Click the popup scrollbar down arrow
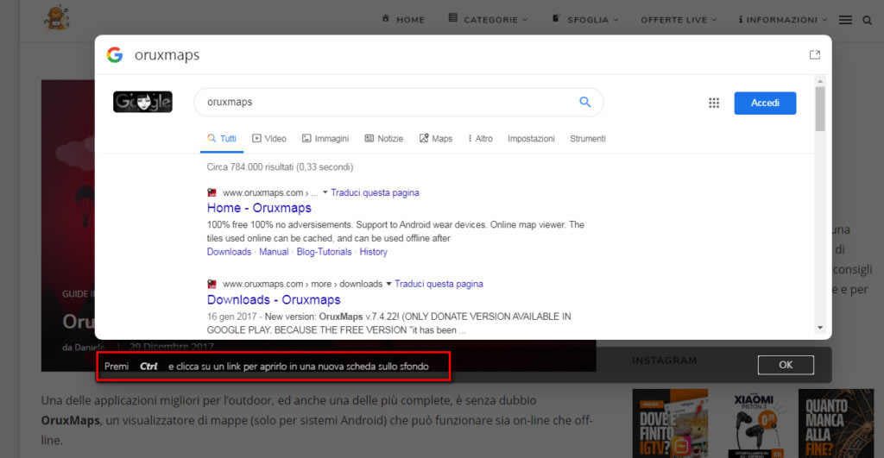 (x=820, y=327)
